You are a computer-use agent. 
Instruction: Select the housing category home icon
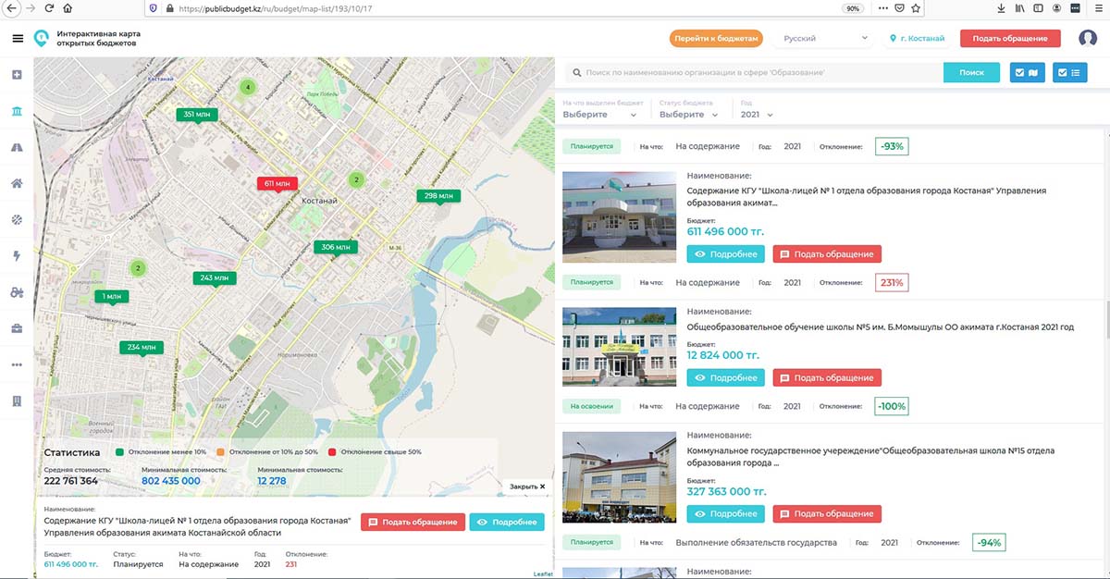click(17, 183)
